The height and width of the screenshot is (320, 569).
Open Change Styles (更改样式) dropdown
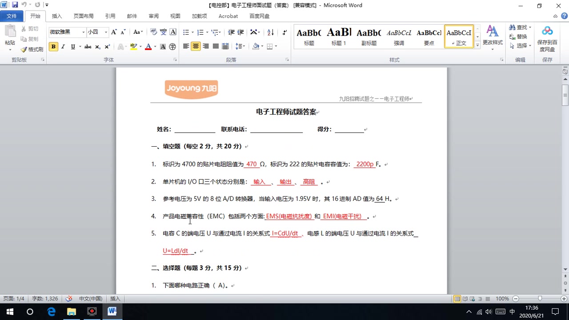tap(493, 38)
